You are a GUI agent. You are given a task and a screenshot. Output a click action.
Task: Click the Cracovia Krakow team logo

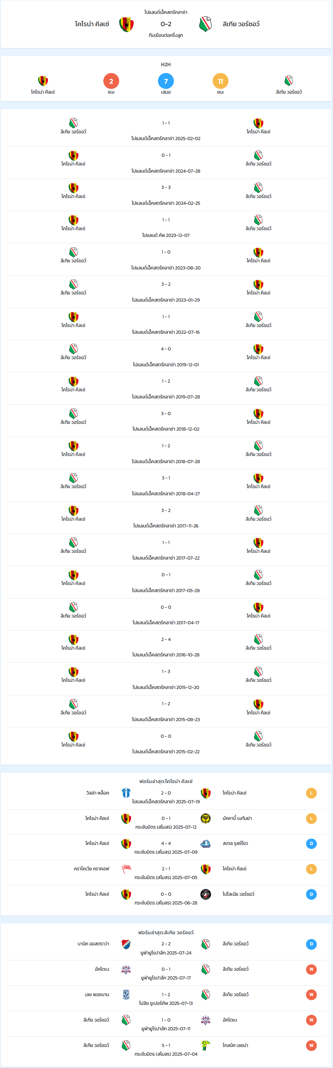pos(126,869)
